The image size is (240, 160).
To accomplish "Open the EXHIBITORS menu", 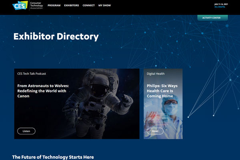I will [x=72, y=5].
